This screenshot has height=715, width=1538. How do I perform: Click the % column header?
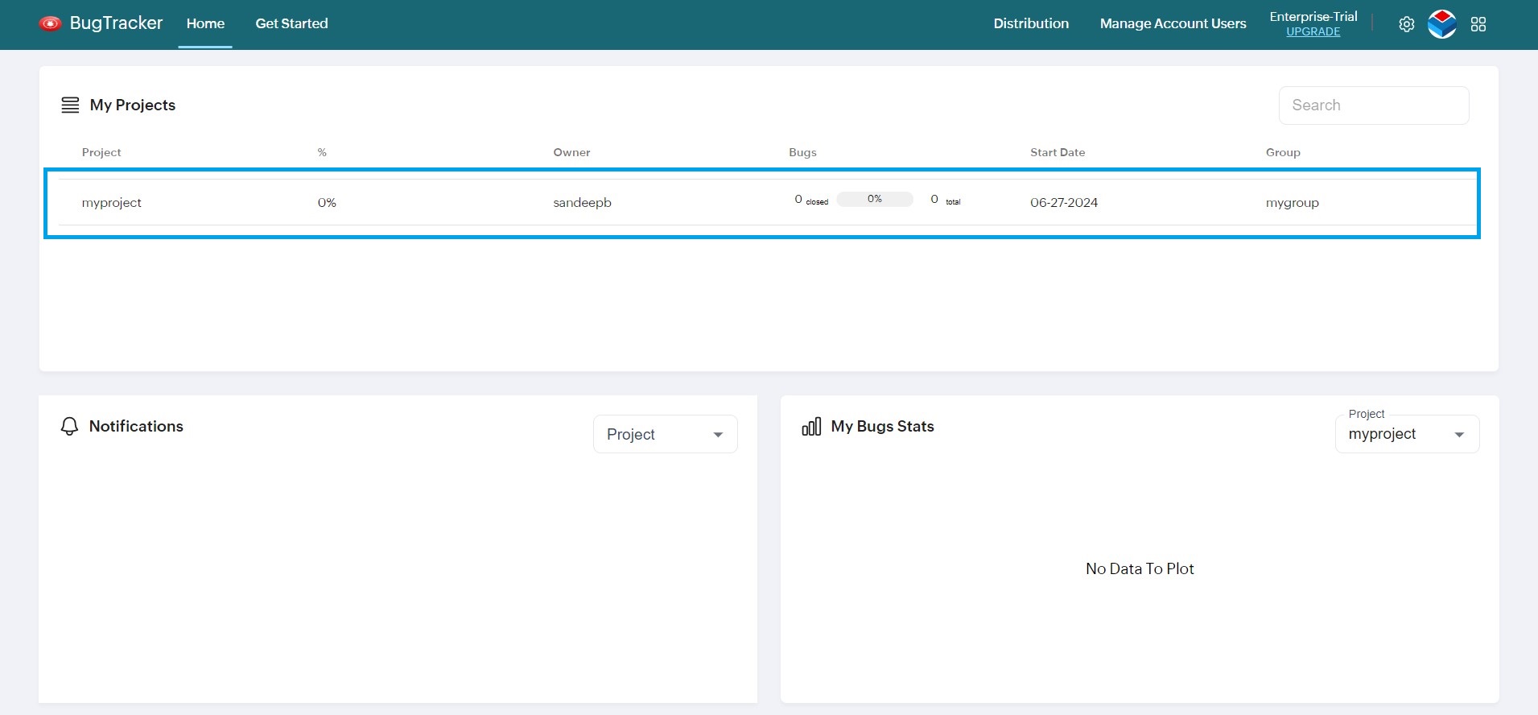[322, 152]
